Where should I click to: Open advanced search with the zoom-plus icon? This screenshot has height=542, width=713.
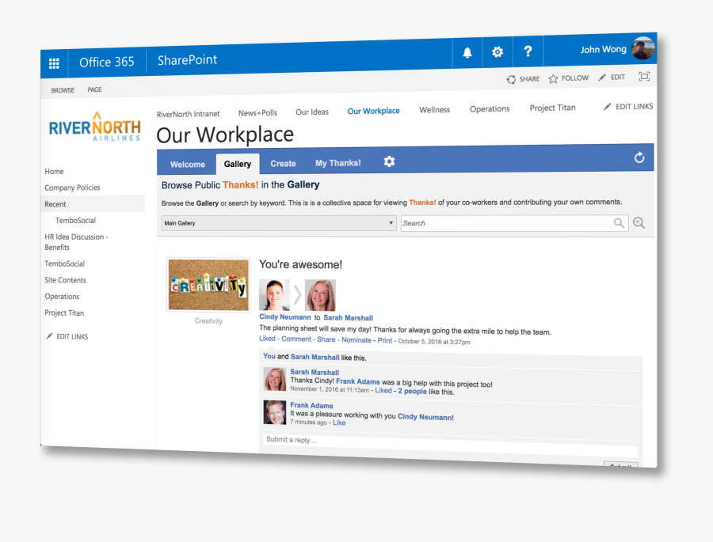pos(639,223)
